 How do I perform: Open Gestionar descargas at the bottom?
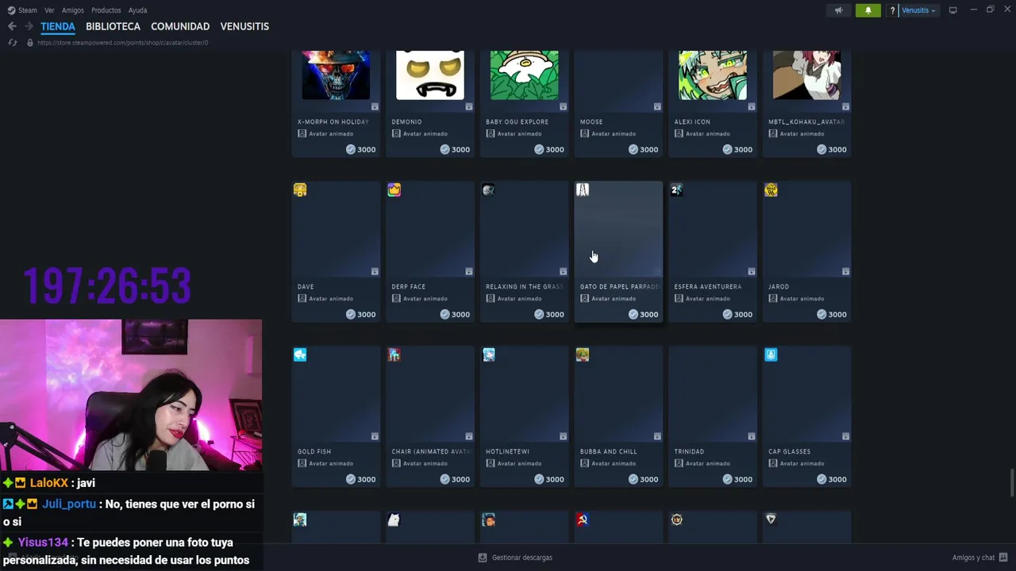coord(515,558)
